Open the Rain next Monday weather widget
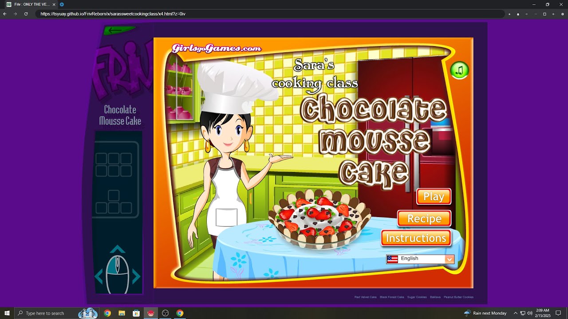568x319 pixels. [x=485, y=313]
